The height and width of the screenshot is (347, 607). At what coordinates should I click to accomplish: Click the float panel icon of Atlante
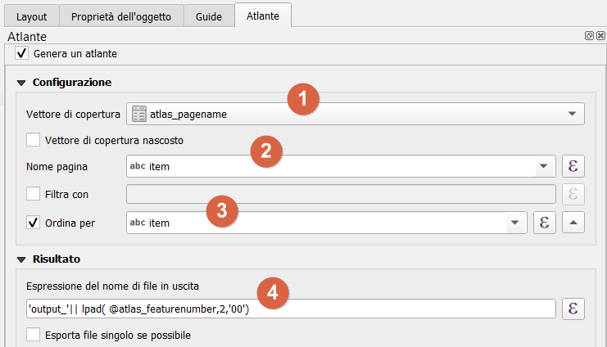589,37
